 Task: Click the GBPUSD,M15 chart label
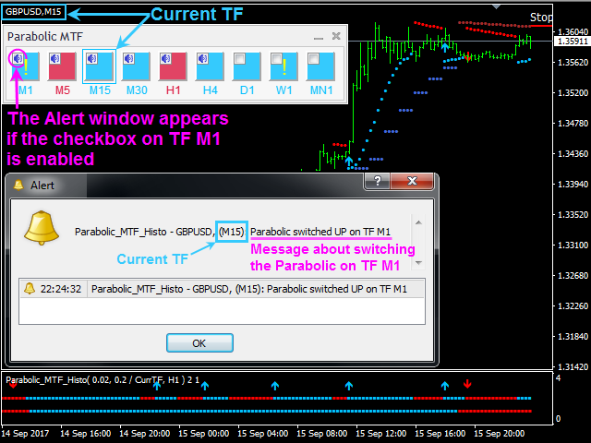pos(33,12)
